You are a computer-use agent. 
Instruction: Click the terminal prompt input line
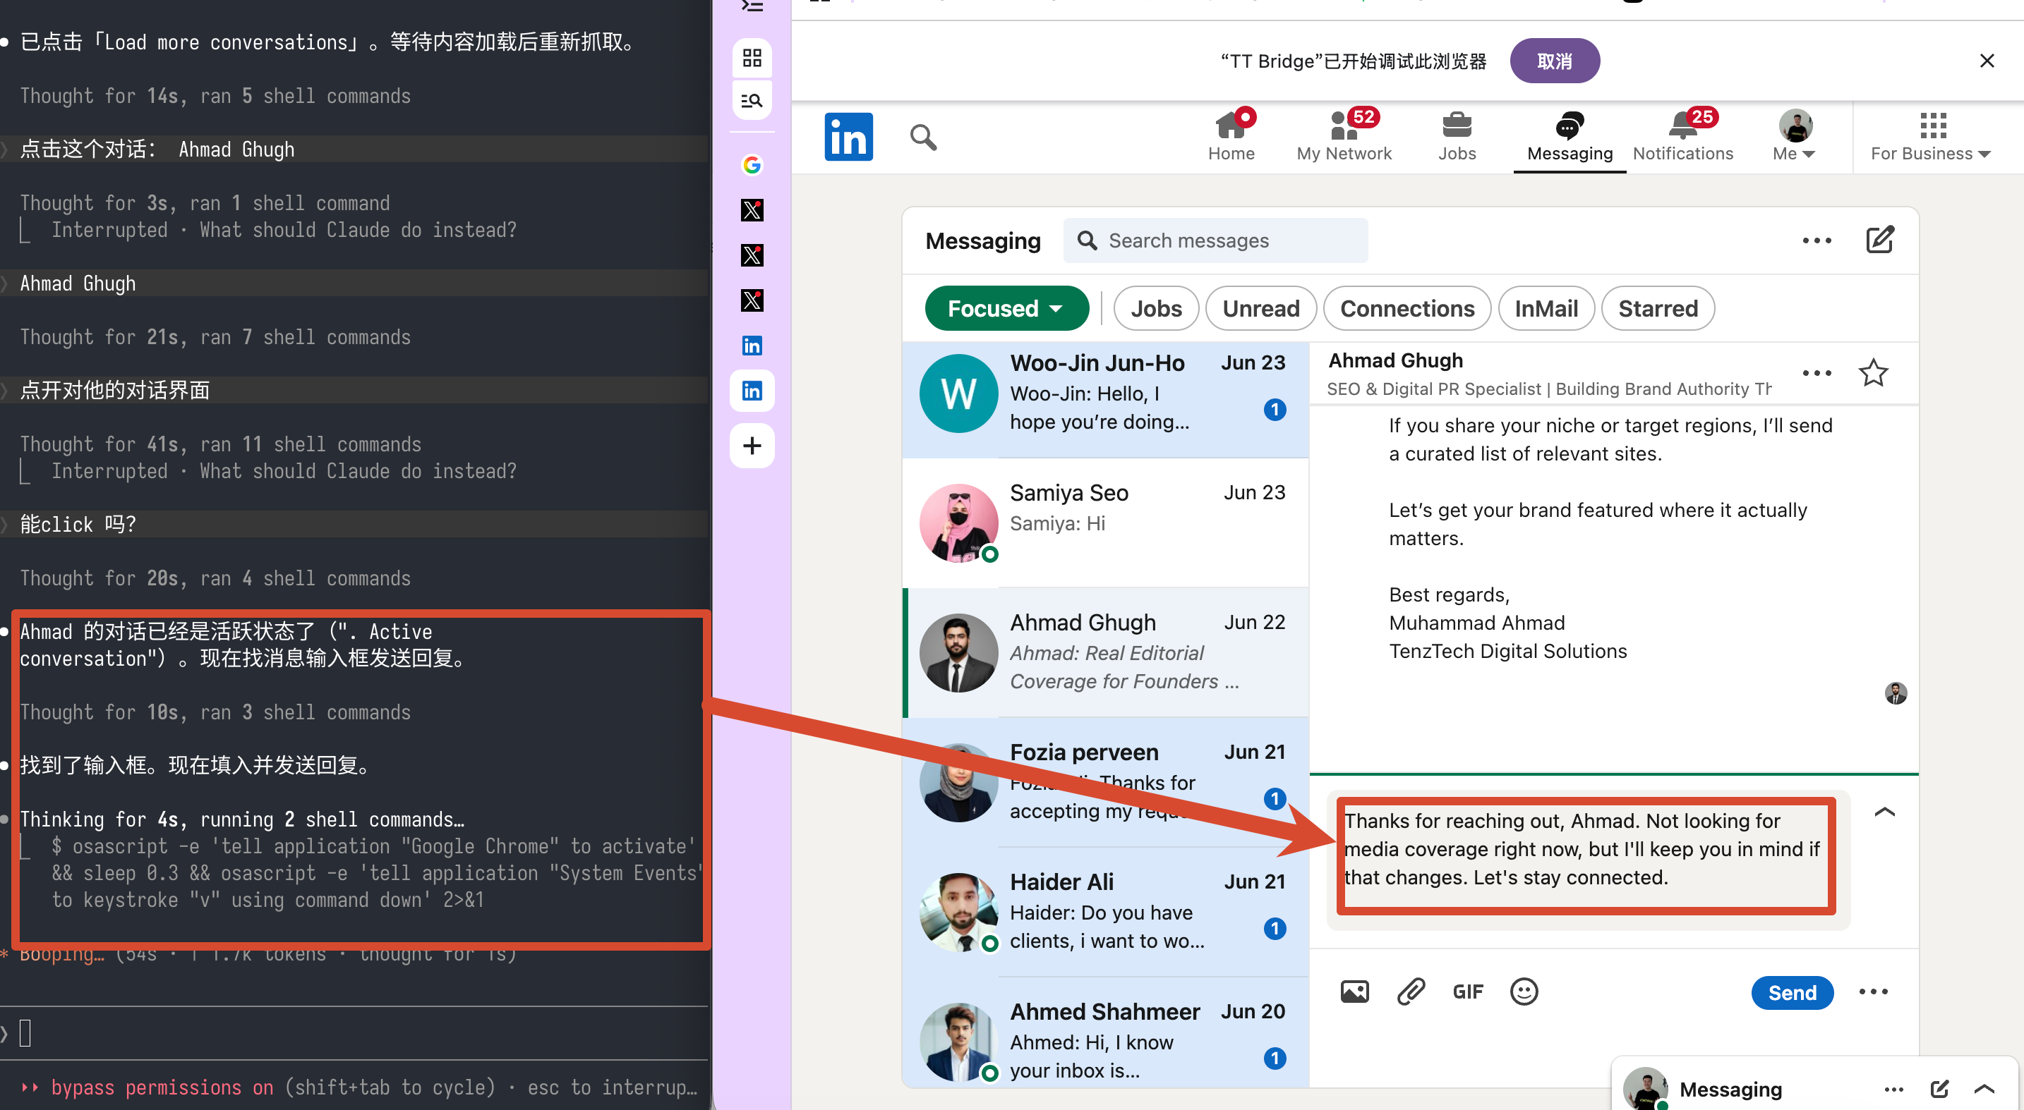(x=354, y=1032)
